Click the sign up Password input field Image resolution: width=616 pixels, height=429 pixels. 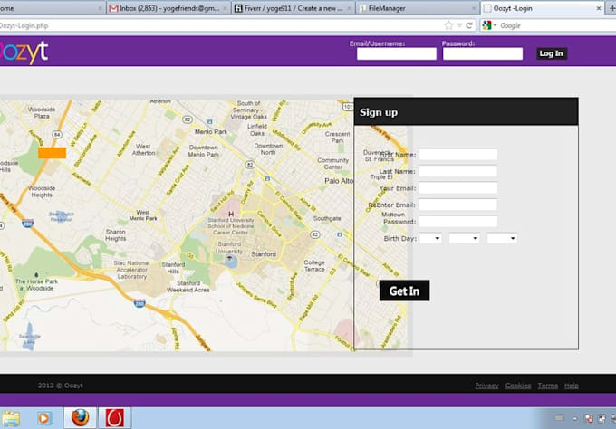point(458,222)
